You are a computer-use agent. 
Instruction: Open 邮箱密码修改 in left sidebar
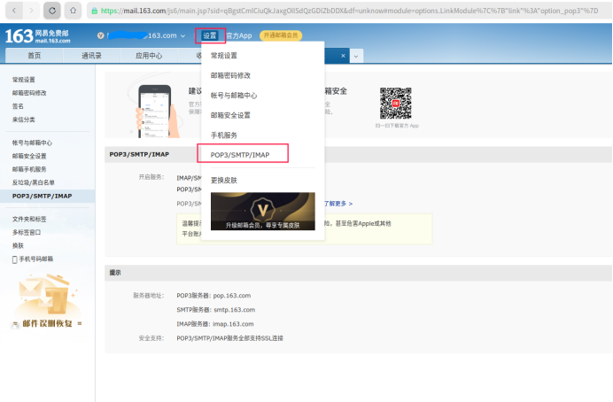pyautogui.click(x=29, y=93)
